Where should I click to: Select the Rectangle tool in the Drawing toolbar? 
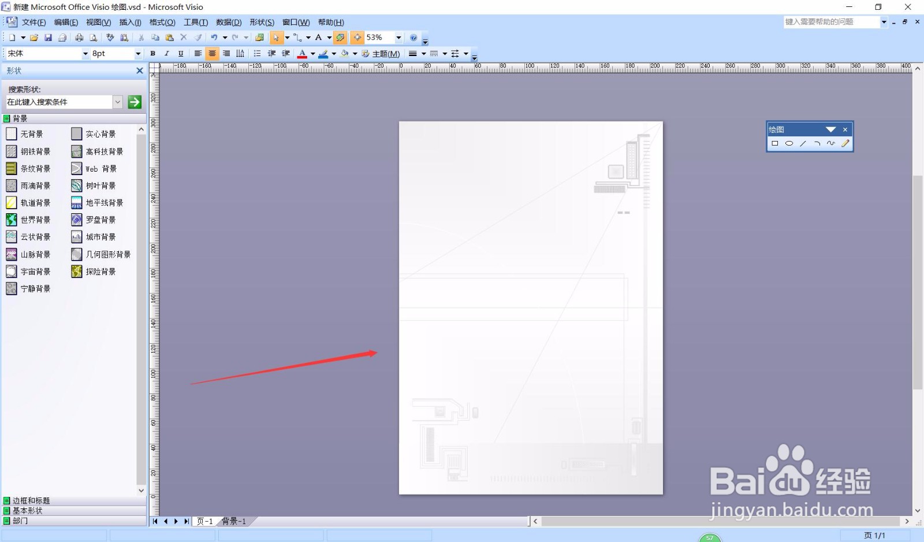[775, 143]
